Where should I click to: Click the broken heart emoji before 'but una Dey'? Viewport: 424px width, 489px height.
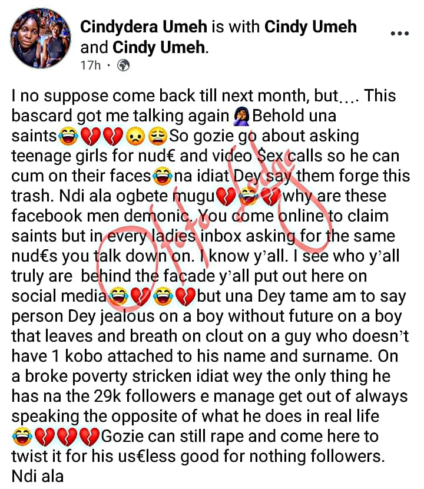185,296
